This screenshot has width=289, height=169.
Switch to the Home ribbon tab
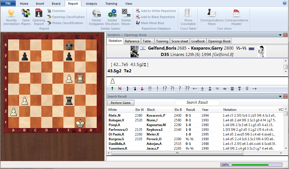pos(24,4)
